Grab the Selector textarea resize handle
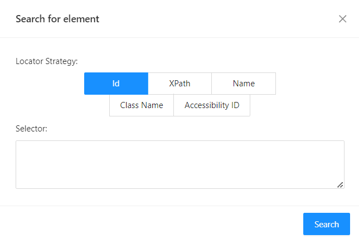359x239 pixels. pos(340,184)
